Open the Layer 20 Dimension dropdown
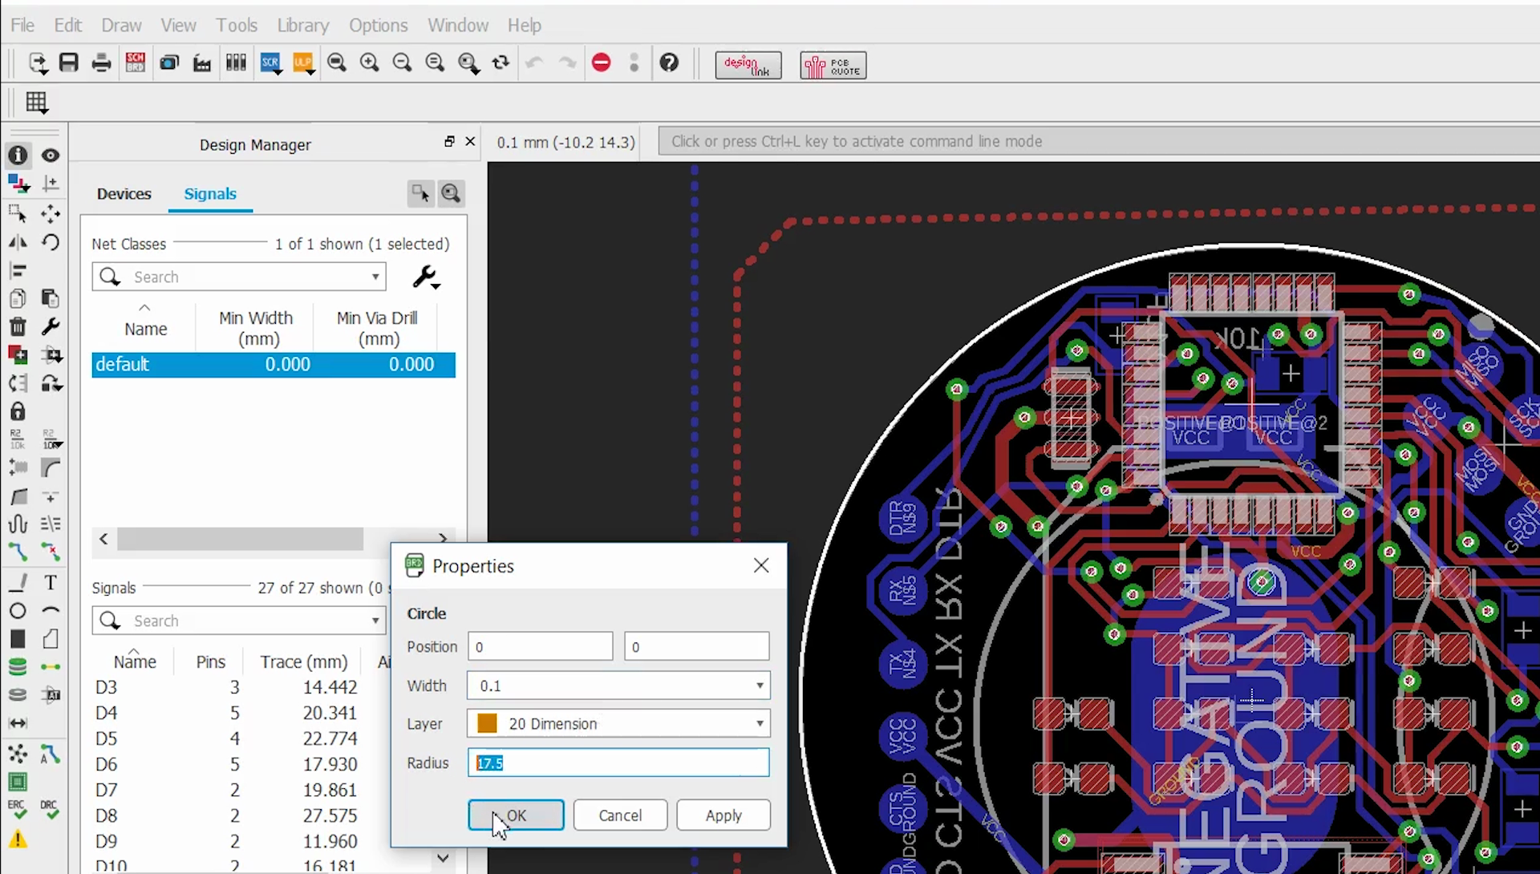The height and width of the screenshot is (874, 1540). pyautogui.click(x=618, y=724)
